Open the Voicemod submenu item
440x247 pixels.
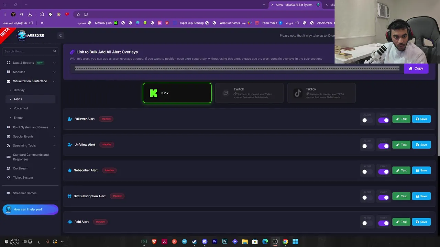[x=31, y=108]
